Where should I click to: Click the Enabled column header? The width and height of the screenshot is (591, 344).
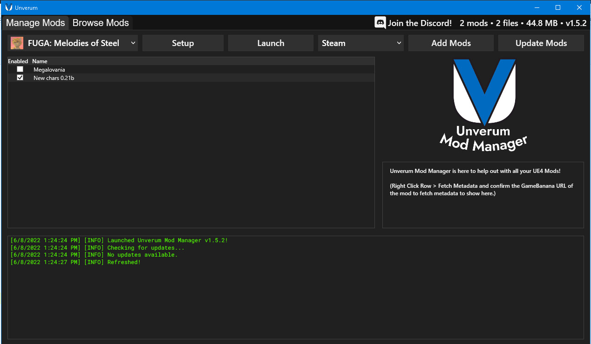click(x=18, y=61)
